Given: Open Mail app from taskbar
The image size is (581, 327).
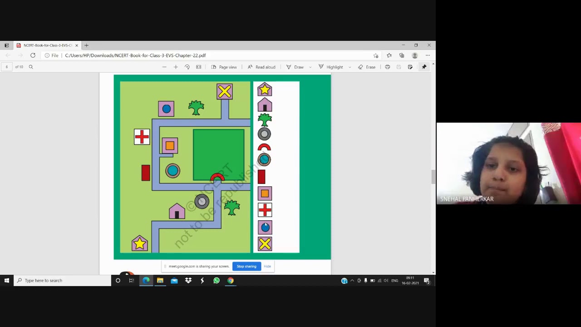Looking at the screenshot, I should click(x=174, y=281).
